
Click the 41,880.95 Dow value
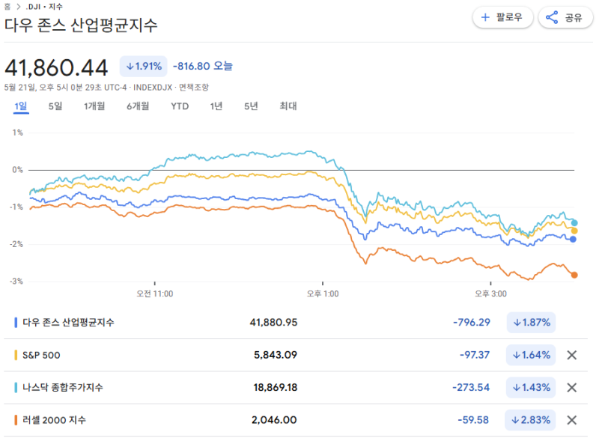273,322
